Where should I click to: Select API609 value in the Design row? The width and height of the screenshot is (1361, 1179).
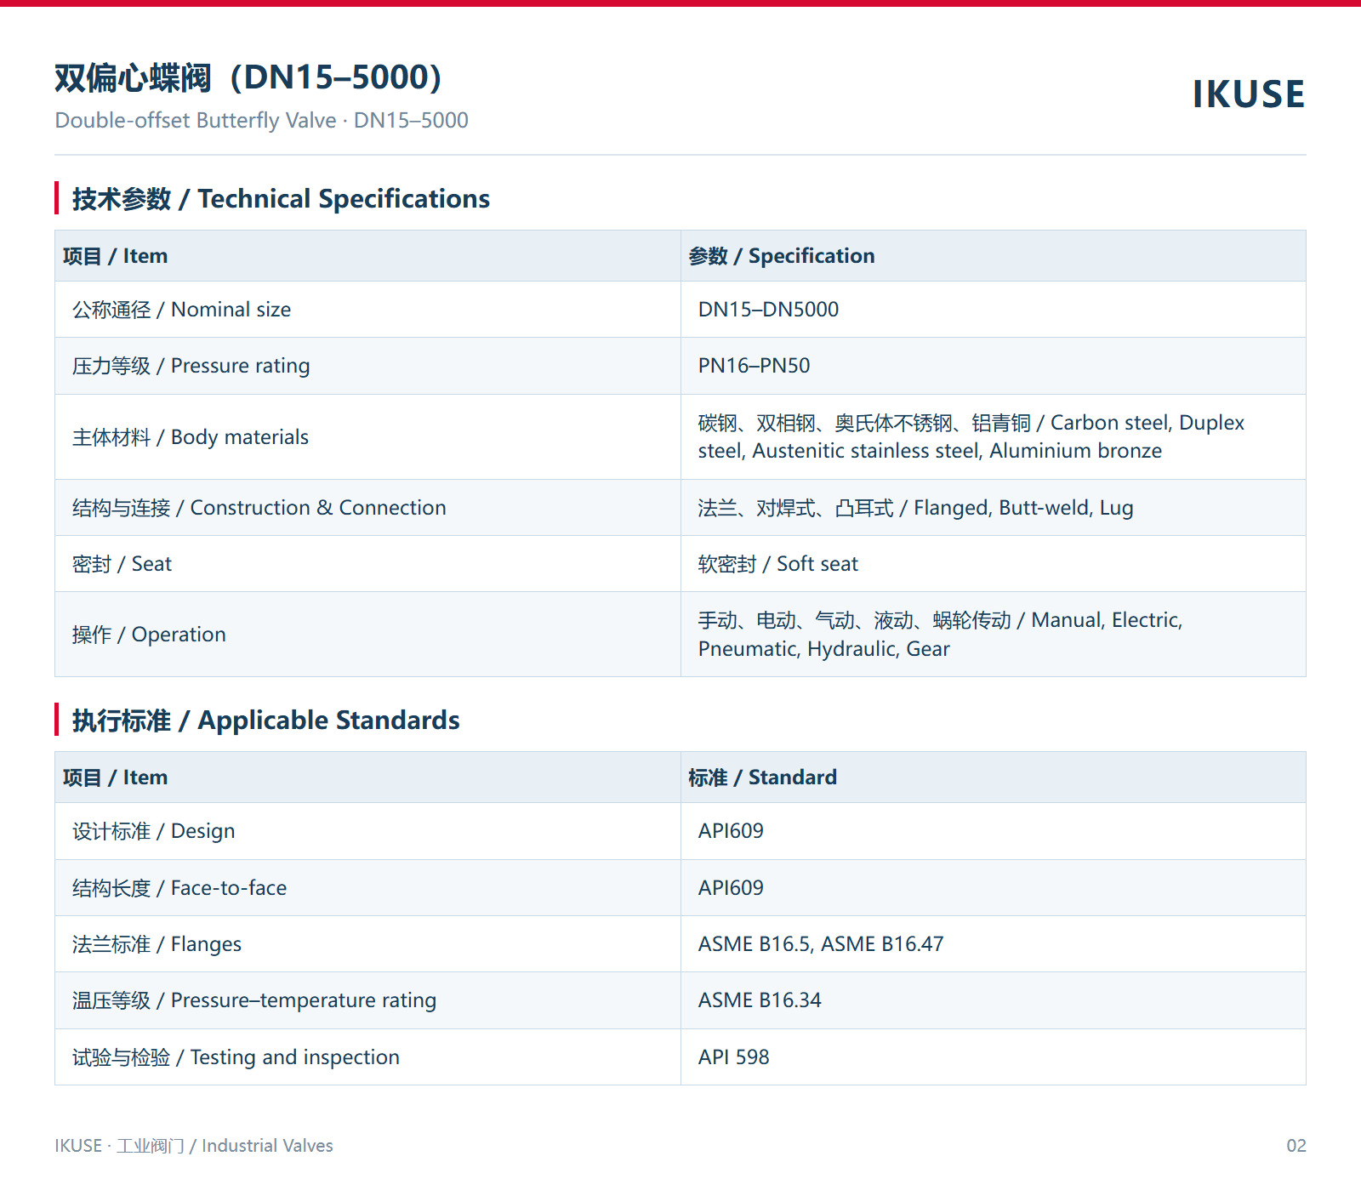pos(731,831)
